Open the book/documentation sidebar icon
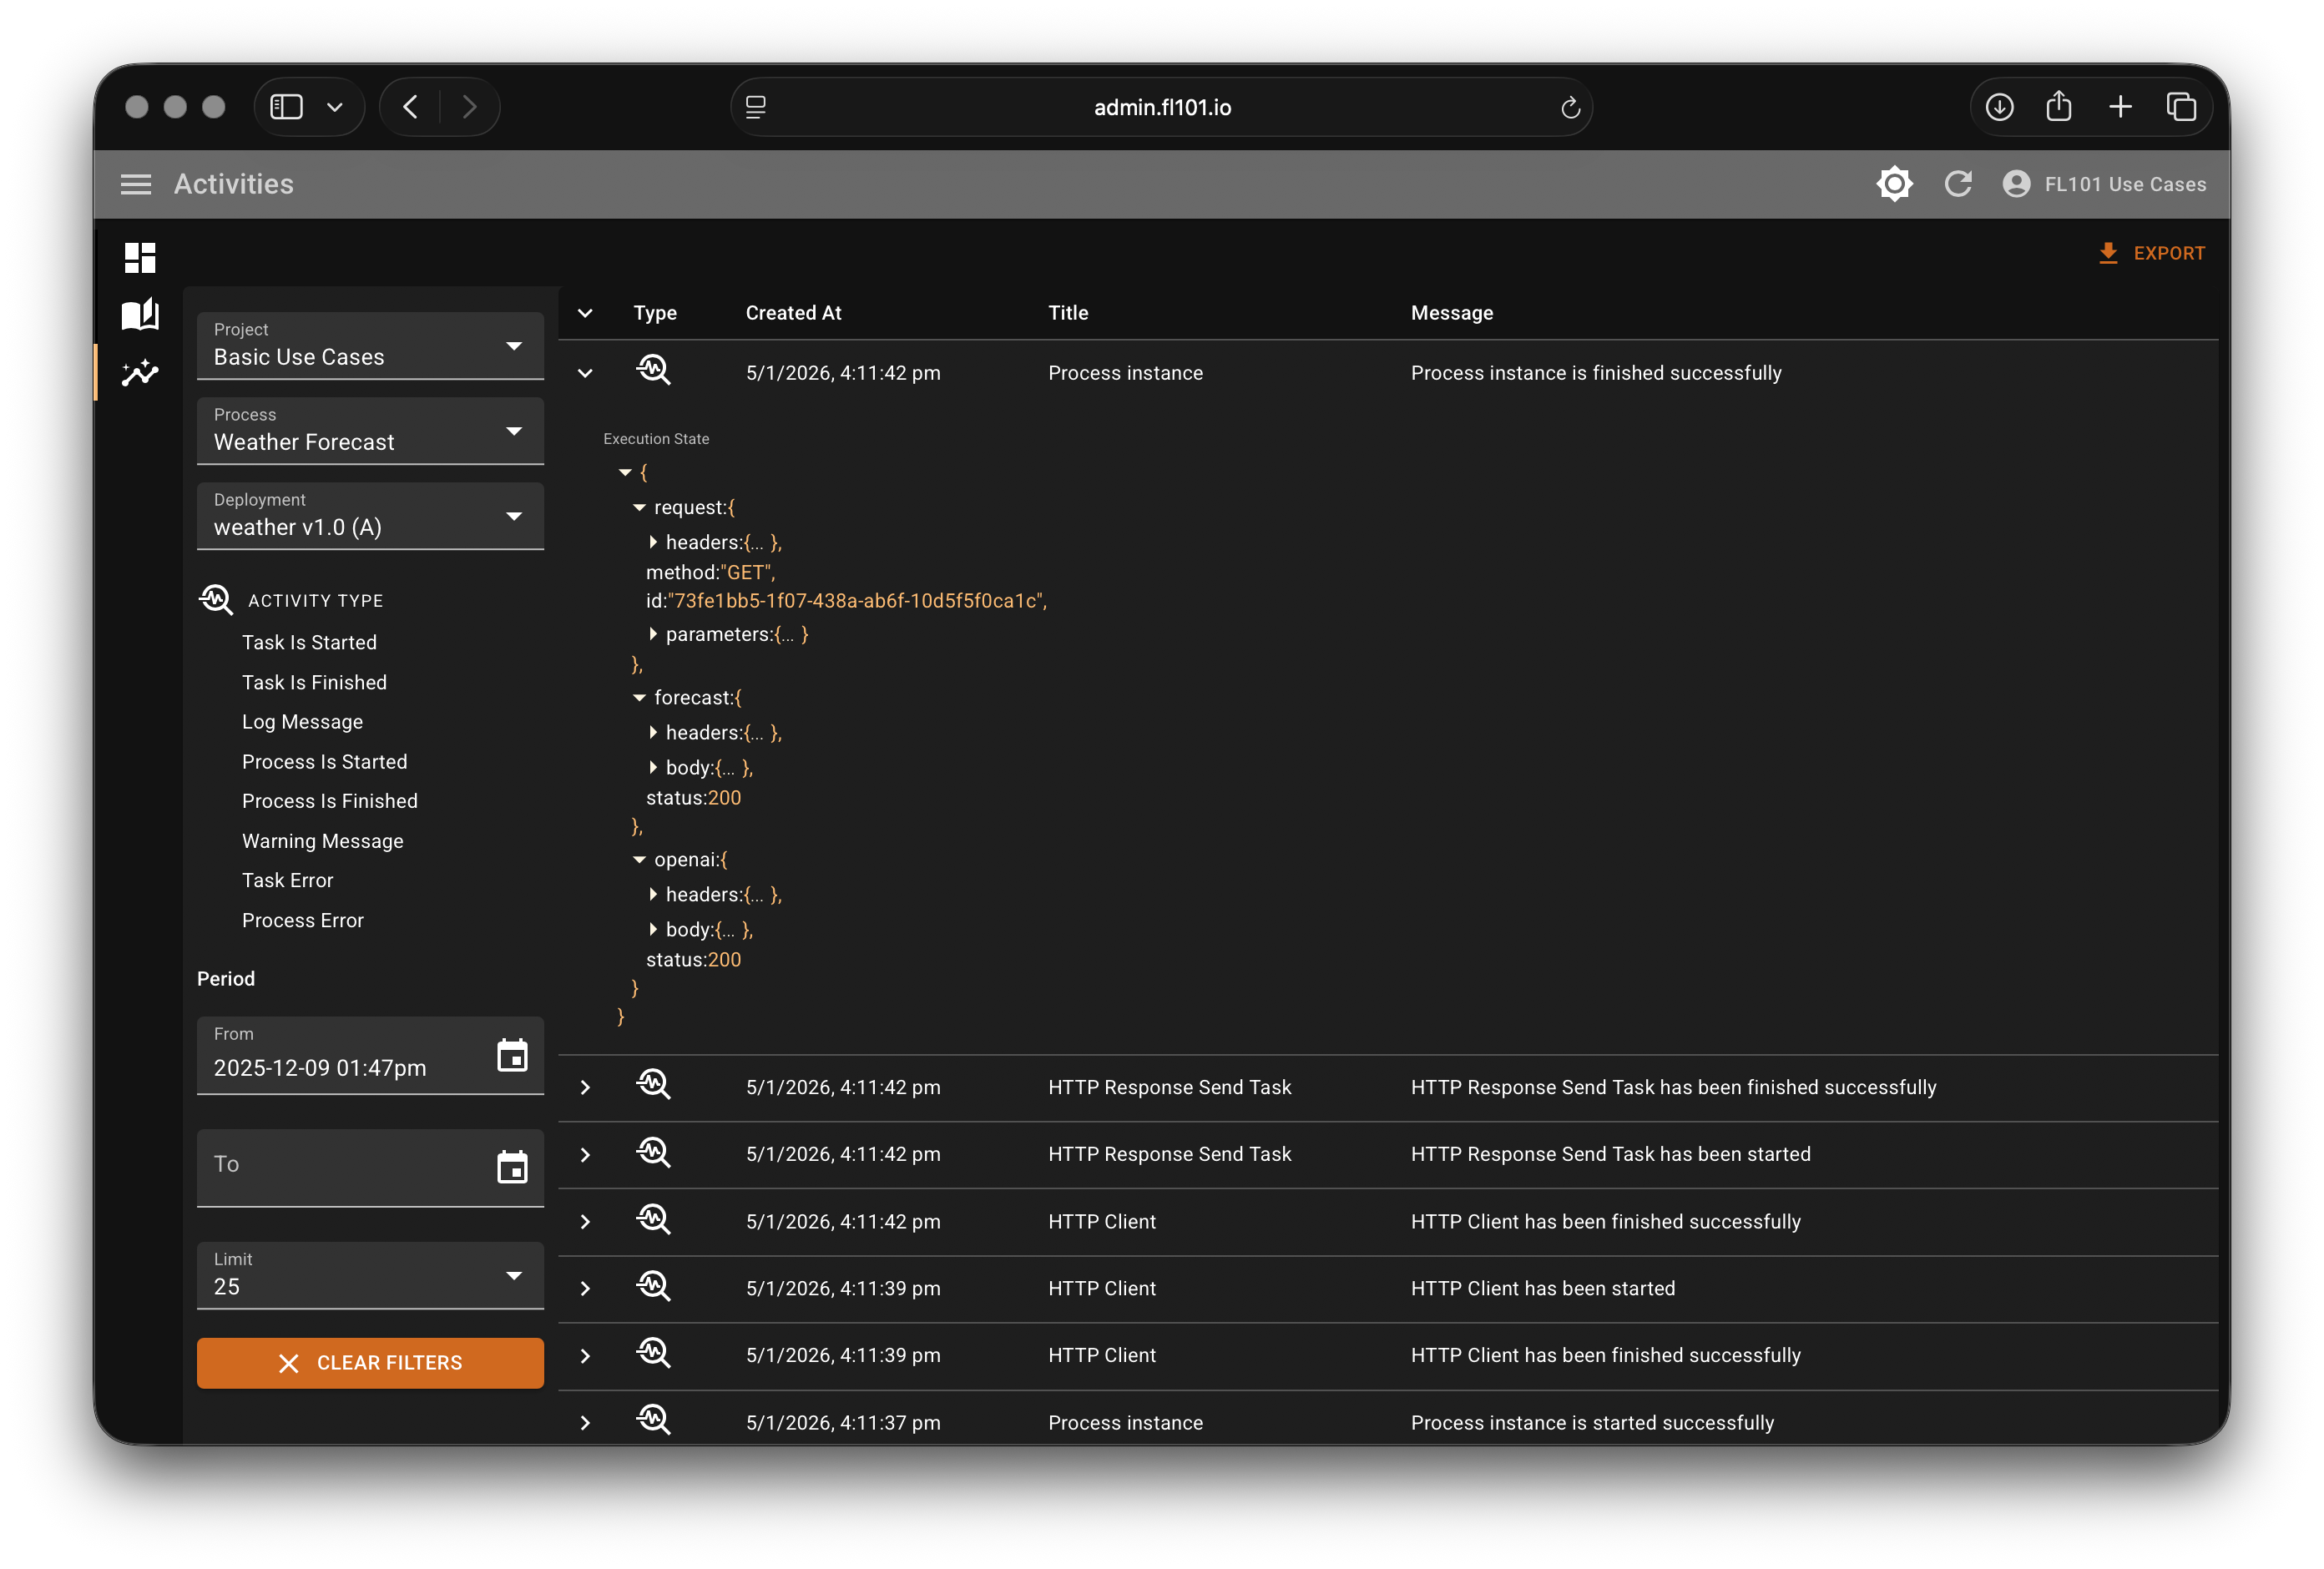This screenshot has height=1569, width=2324. [x=140, y=314]
